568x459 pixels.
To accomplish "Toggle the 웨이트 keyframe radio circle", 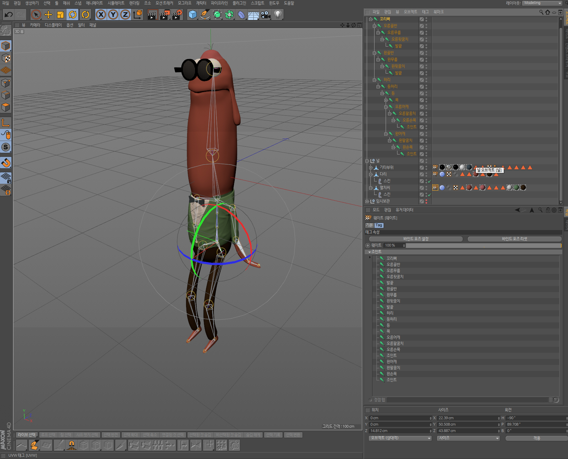I will 368,246.
